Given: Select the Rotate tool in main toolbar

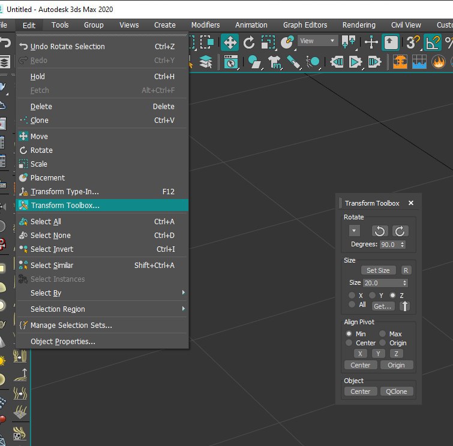Looking at the screenshot, I should pos(249,43).
